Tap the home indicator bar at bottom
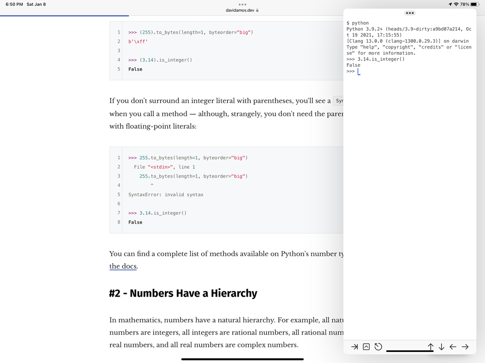 pos(242,359)
